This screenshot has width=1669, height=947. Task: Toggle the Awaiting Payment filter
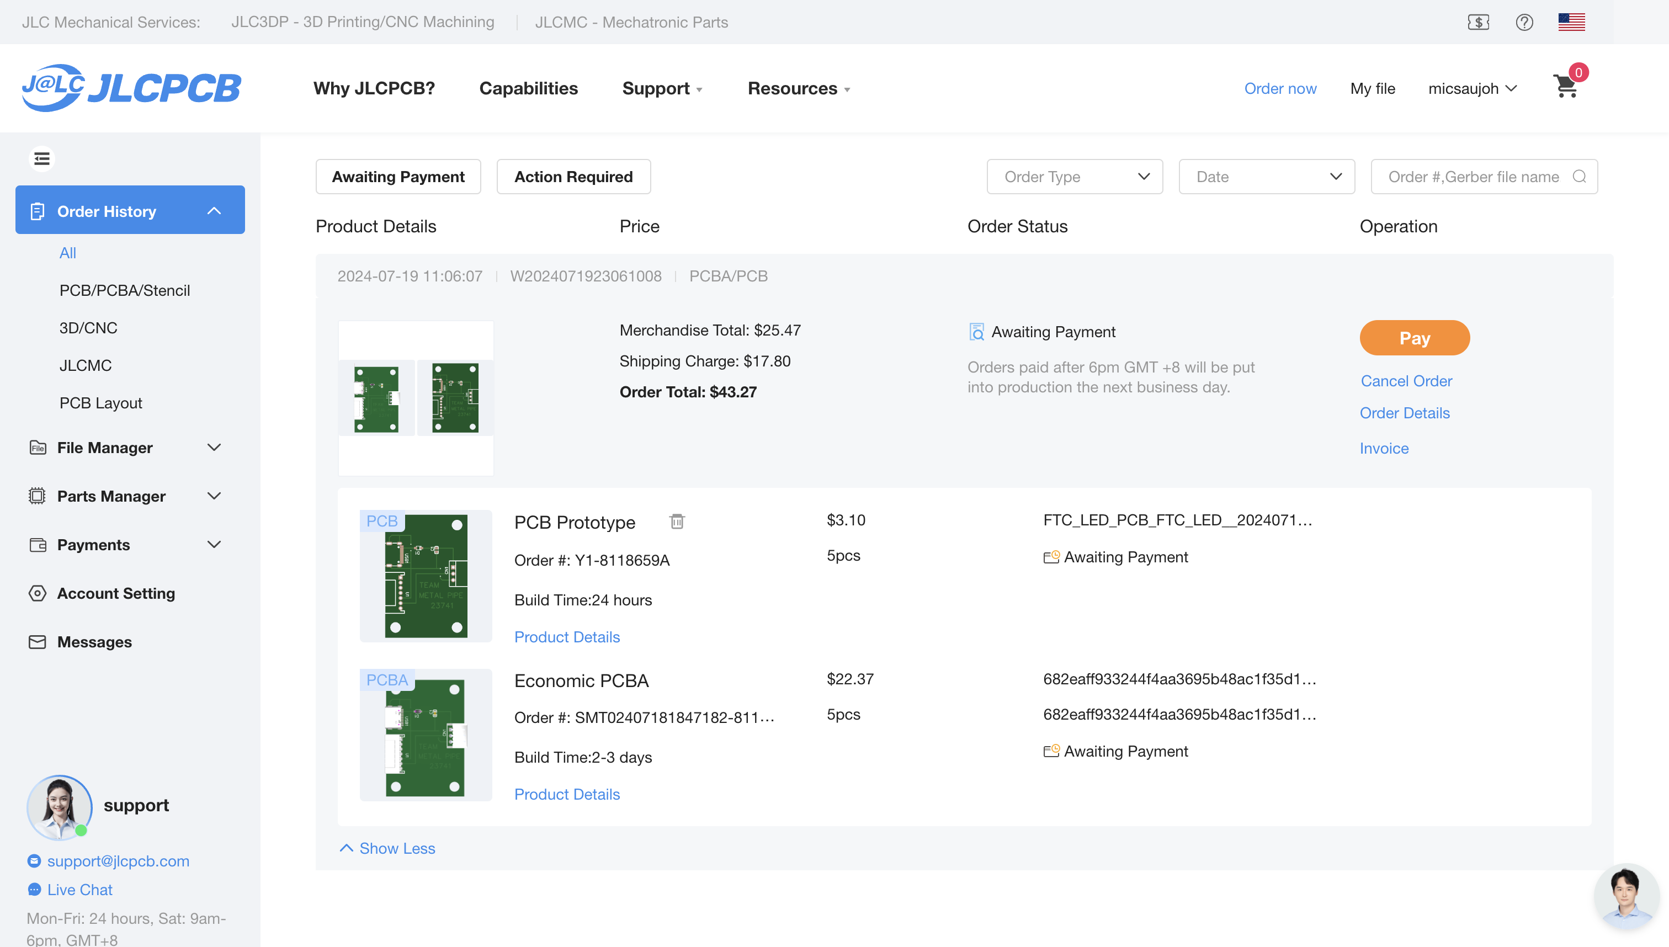click(x=398, y=176)
